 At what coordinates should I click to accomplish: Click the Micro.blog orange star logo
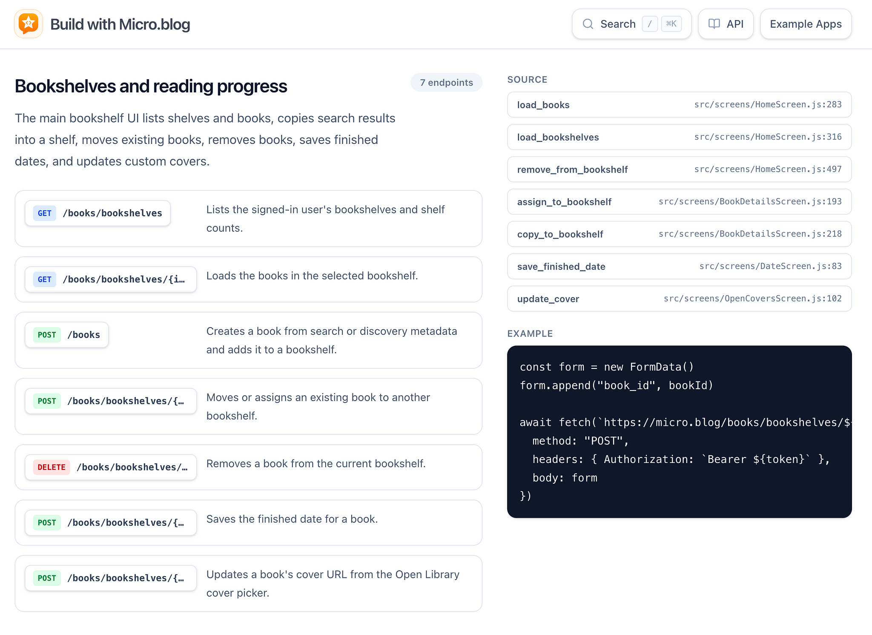pyautogui.click(x=29, y=24)
